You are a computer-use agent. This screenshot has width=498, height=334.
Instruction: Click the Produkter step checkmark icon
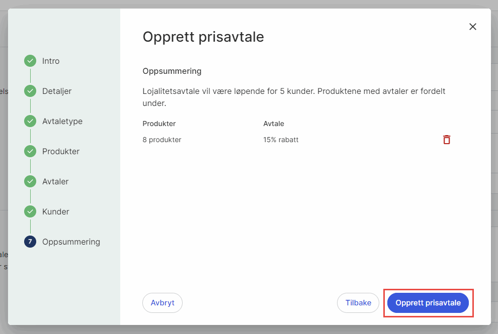point(30,151)
